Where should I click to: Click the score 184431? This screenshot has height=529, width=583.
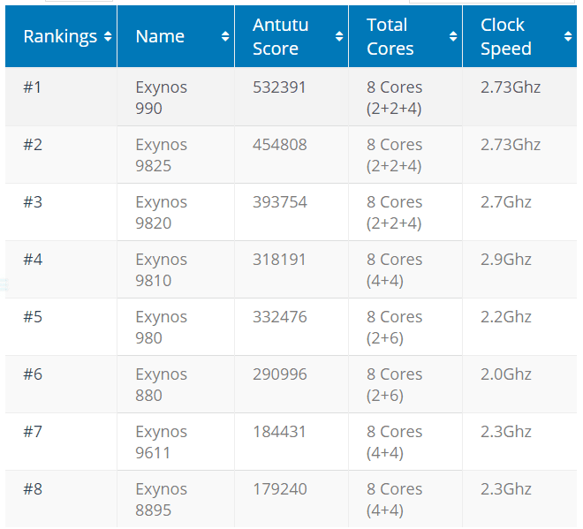point(280,432)
